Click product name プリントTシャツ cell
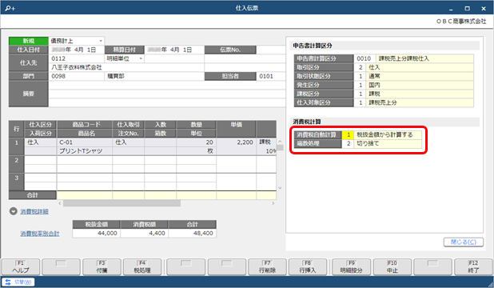 [x=85, y=151]
